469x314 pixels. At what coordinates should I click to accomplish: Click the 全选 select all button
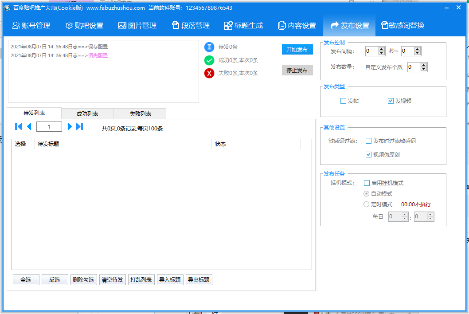[26, 279]
